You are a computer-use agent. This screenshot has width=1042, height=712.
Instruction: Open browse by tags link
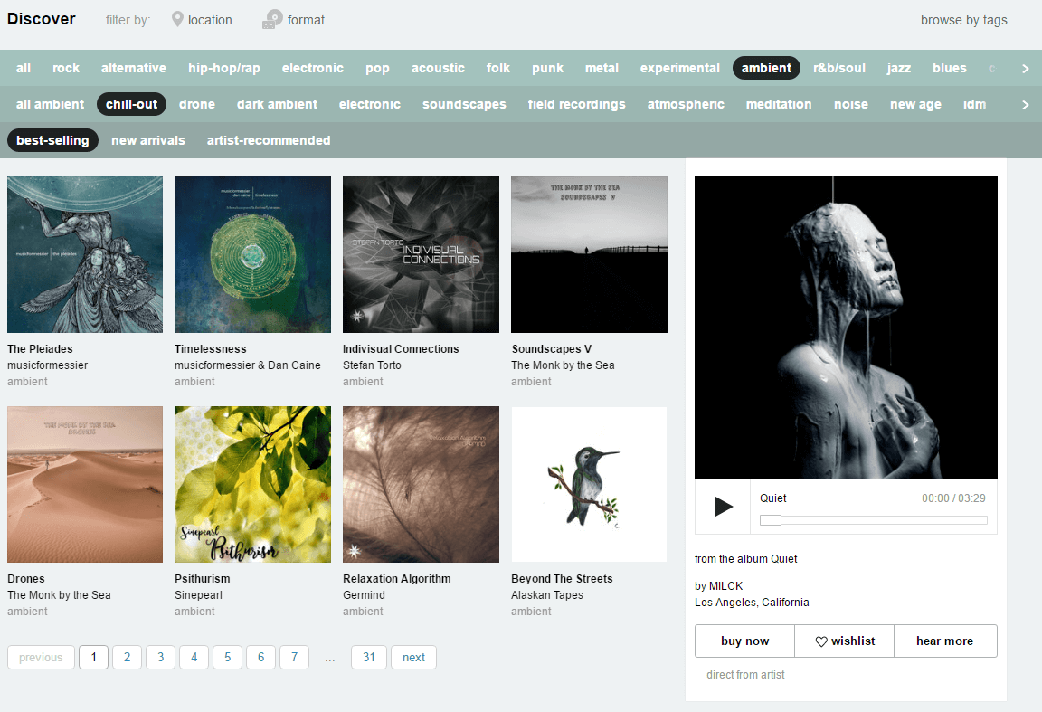(x=963, y=20)
